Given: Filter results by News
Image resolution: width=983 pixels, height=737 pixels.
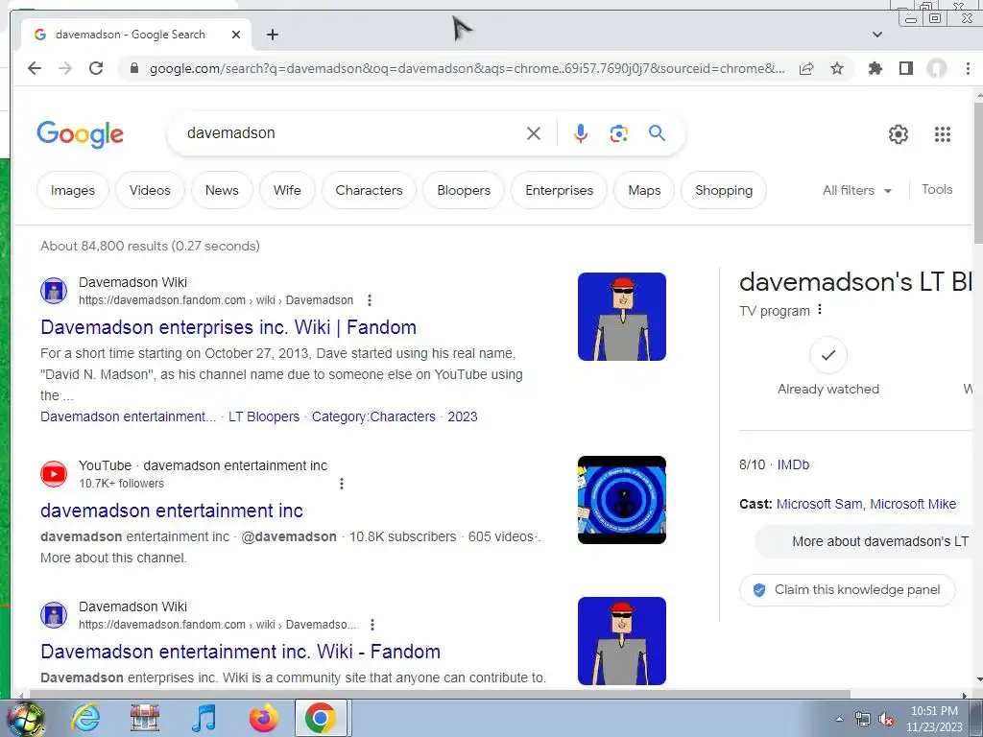Looking at the screenshot, I should [222, 190].
